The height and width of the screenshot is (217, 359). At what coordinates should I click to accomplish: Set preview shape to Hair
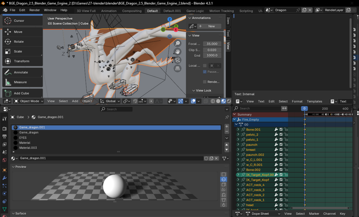point(223,190)
